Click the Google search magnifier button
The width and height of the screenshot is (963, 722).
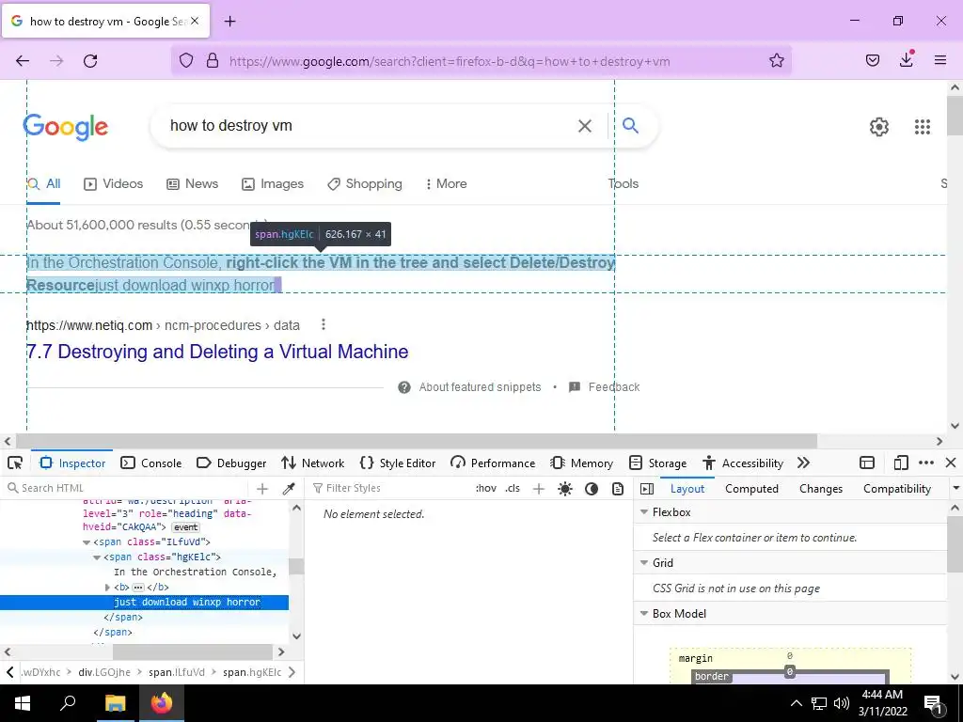[630, 125]
